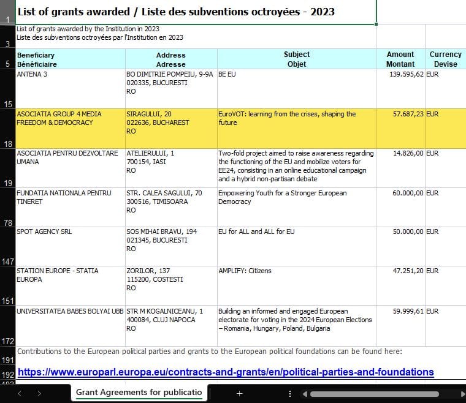
Task: Go to previous sheet using left arrow
Action: point(20,393)
